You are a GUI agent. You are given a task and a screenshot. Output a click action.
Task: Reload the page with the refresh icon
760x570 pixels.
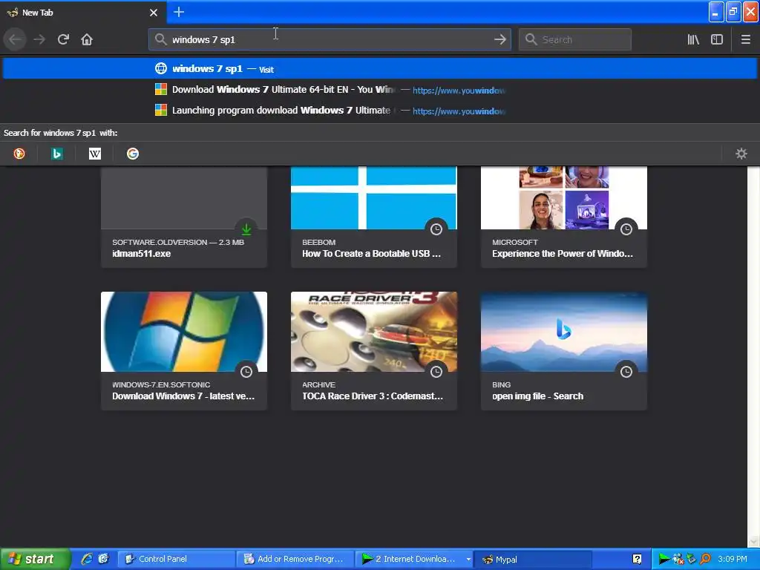(x=63, y=39)
